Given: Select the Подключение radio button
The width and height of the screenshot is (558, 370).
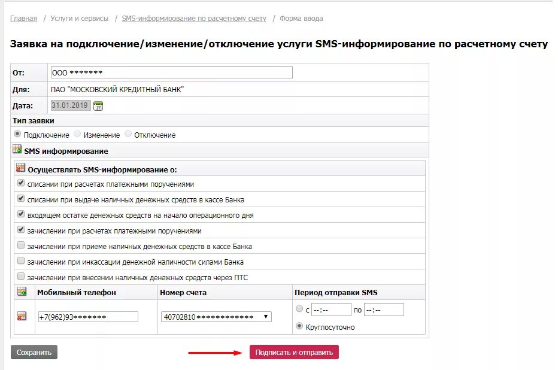Looking at the screenshot, I should click(x=17, y=134).
